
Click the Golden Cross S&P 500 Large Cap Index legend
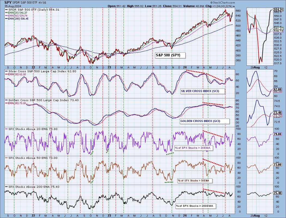click(42, 100)
